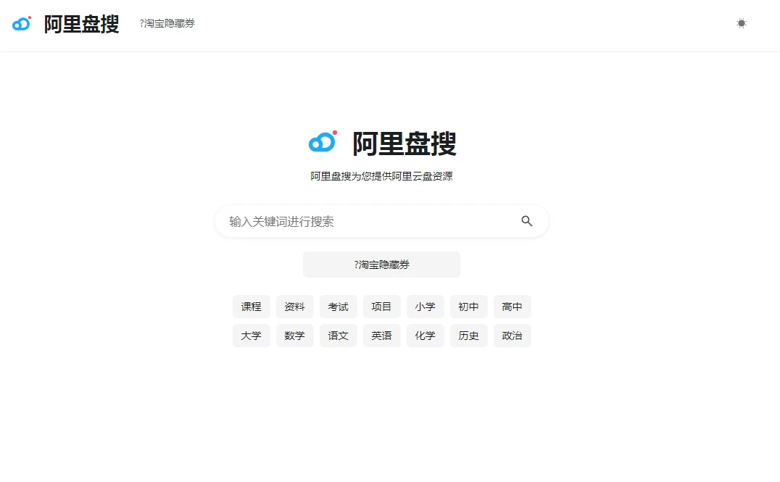
Task: Click the search magnifier icon
Action: click(x=526, y=221)
